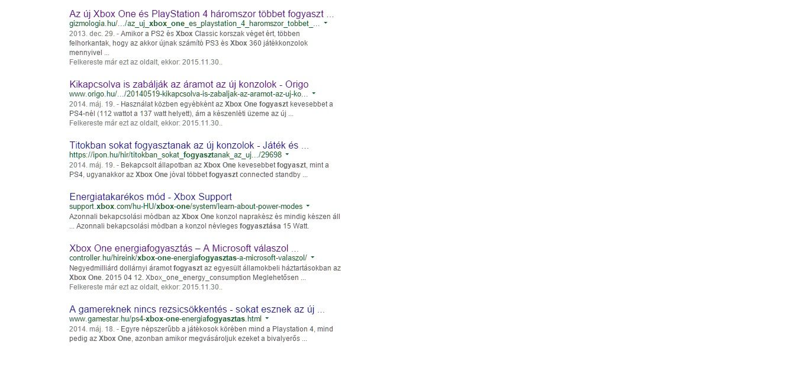789x367 pixels.
Task: Click the green https://ipon.hu URL text
Action: [x=175, y=155]
